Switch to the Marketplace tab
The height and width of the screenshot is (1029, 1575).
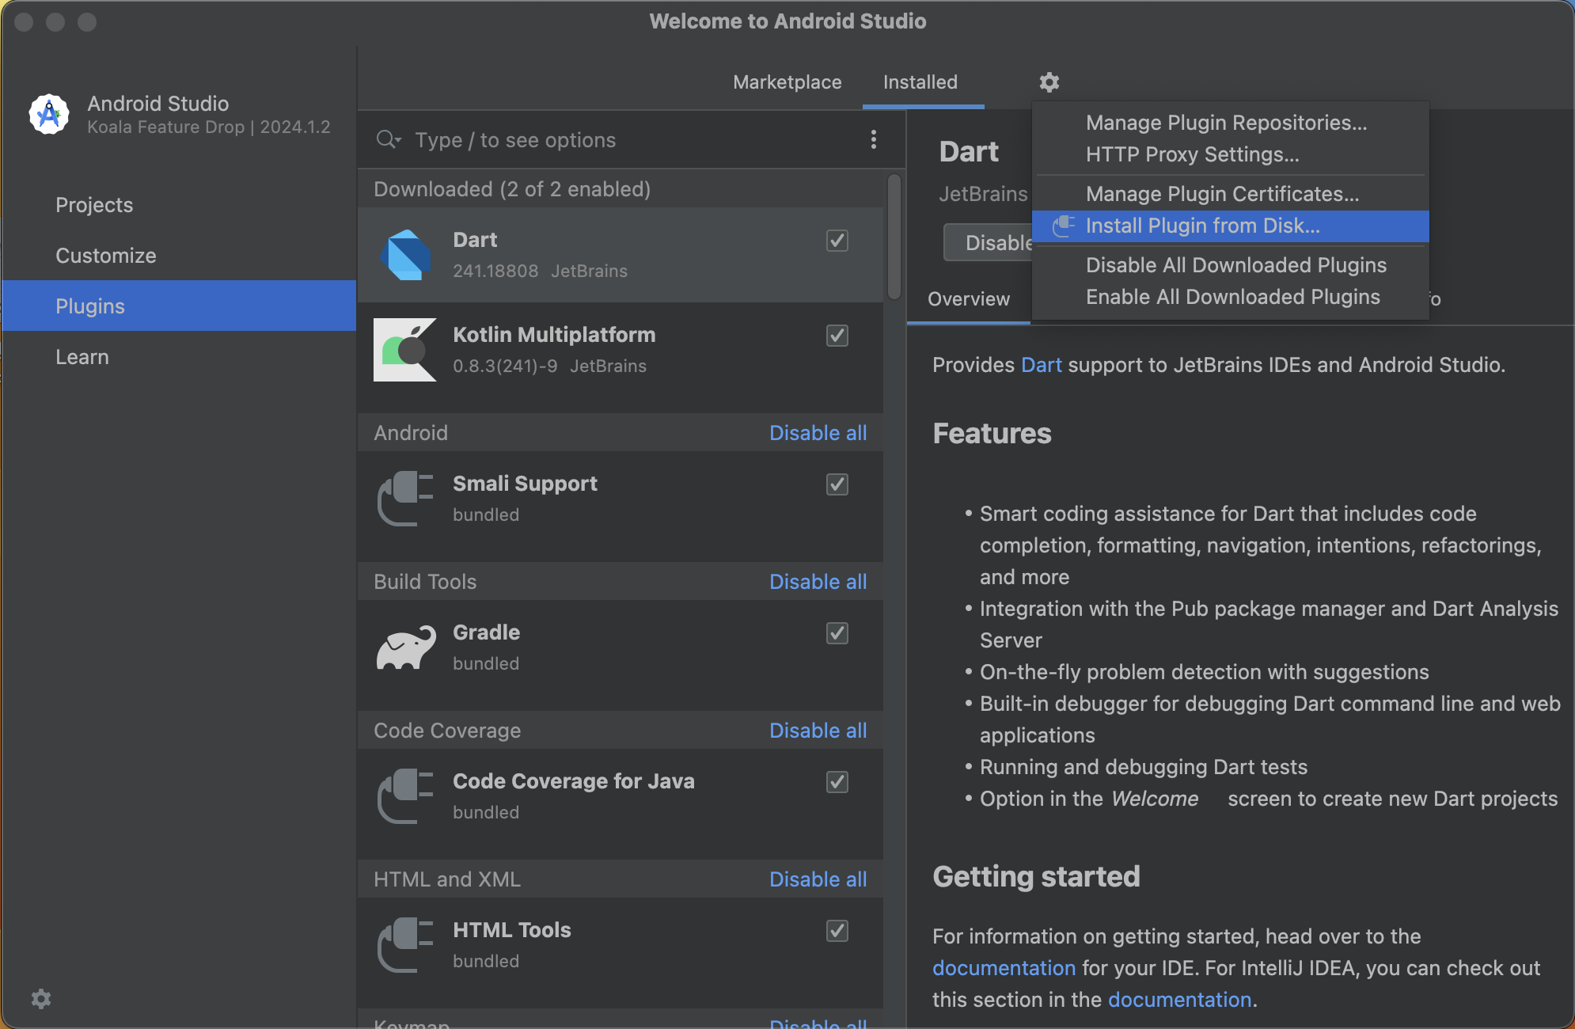click(787, 82)
